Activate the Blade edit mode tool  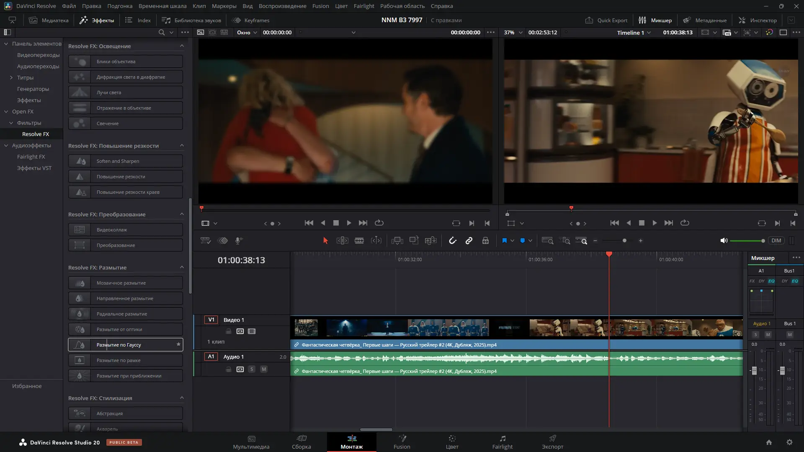point(359,241)
